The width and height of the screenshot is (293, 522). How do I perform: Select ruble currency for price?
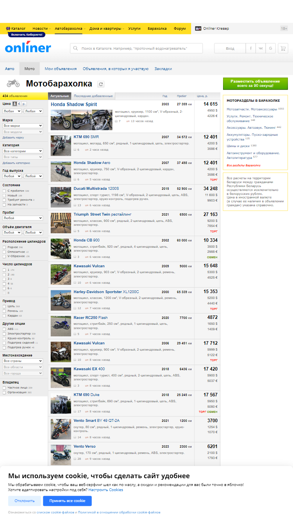point(24,104)
